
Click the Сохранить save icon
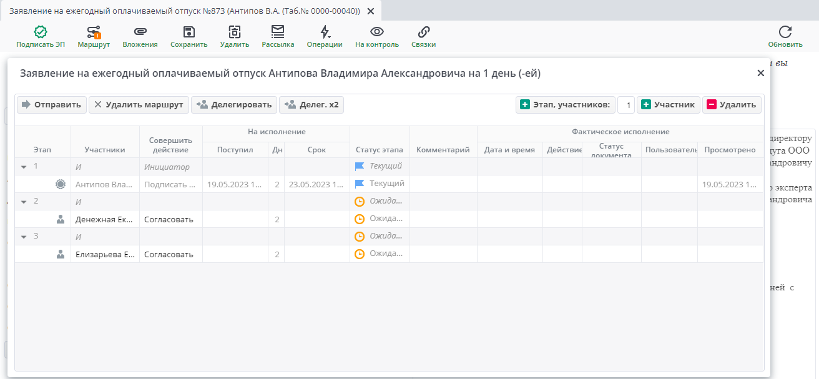coord(189,32)
